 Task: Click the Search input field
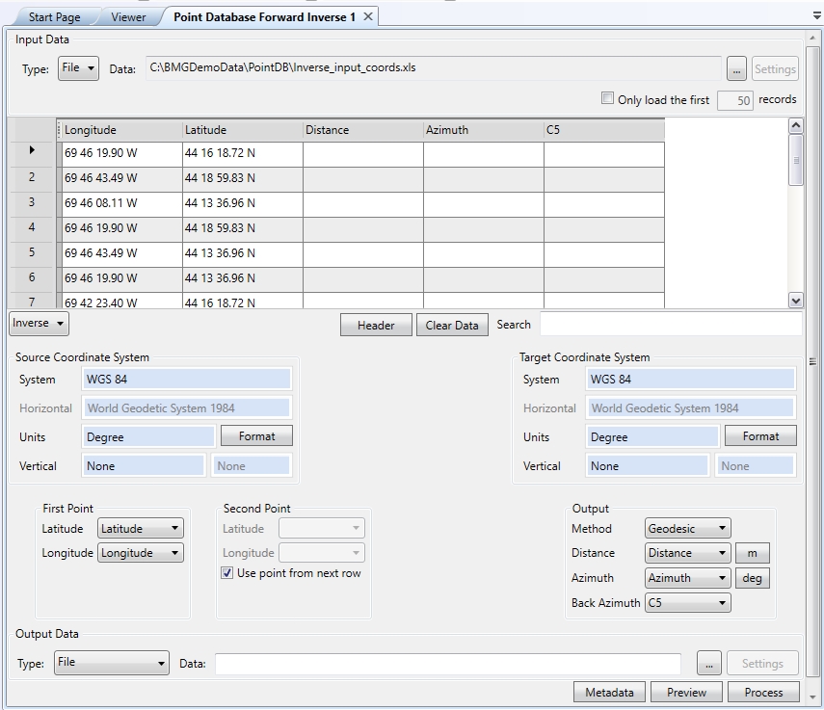[670, 325]
